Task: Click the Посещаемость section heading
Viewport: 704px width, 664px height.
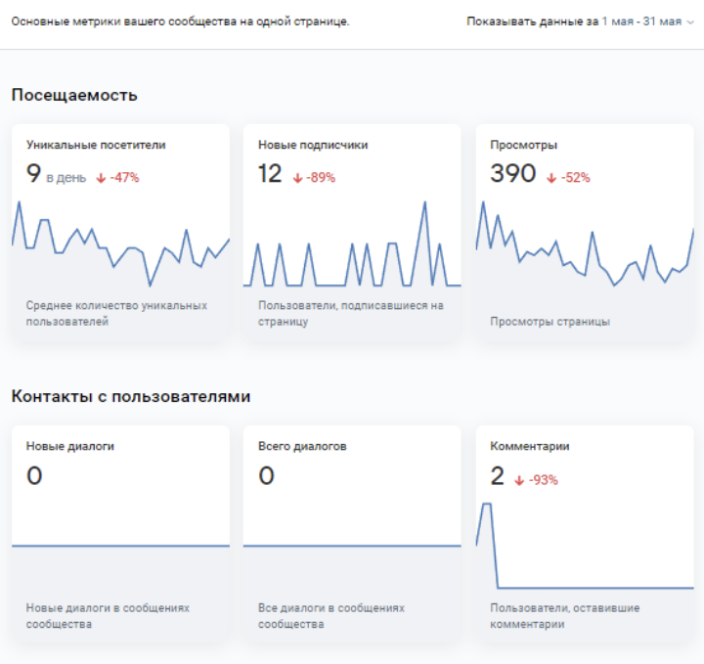Action: pos(74,95)
